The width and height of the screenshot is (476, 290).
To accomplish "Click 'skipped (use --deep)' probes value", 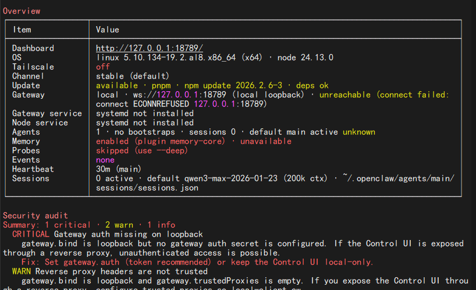I will 142,151.
